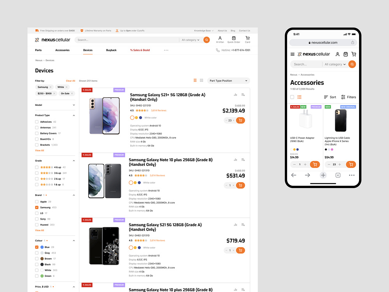Expand the Model filter section
Viewport: 389px width, 292px height.
pos(55,105)
